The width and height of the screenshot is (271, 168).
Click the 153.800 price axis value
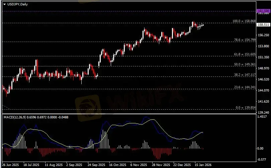click(263, 46)
